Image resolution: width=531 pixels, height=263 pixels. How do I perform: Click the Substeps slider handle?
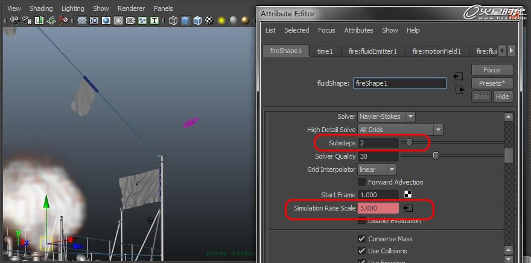(x=410, y=142)
